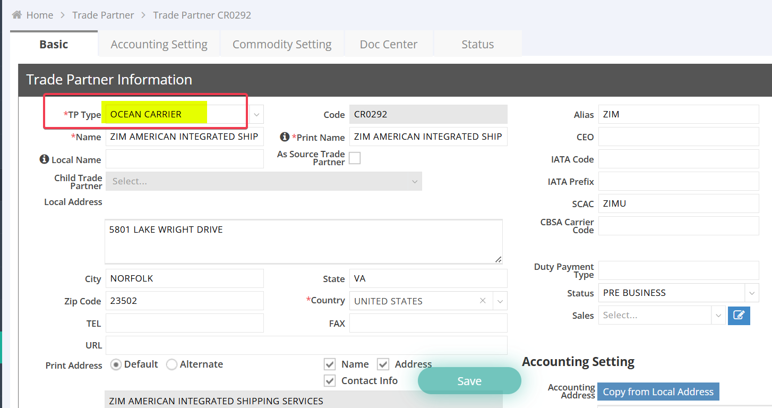The image size is (772, 408).
Task: Click info icon next to Print Name
Action: 285,137
